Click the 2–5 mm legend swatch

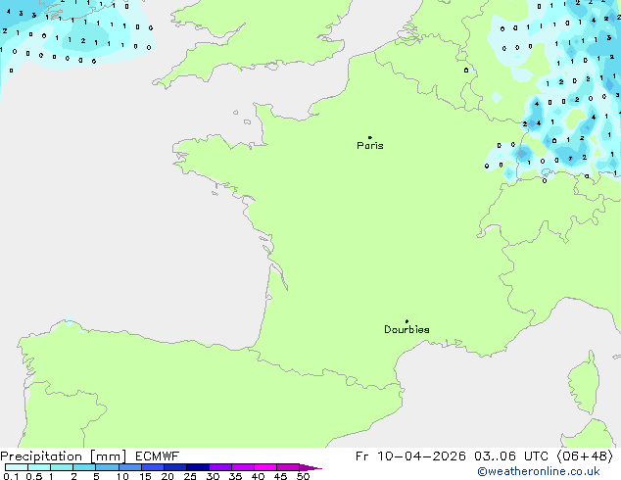[x=84, y=467]
